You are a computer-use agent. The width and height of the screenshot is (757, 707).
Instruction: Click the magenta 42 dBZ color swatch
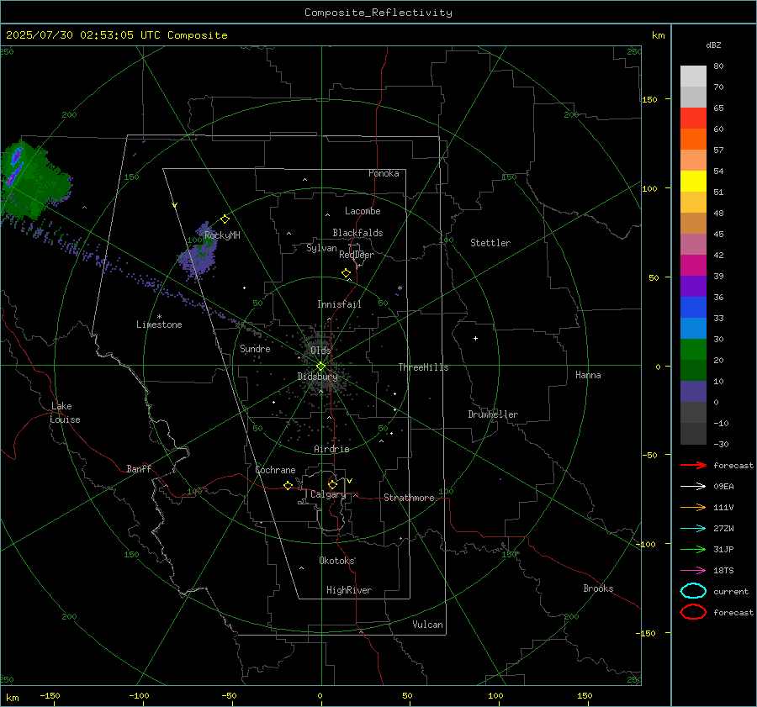693,265
